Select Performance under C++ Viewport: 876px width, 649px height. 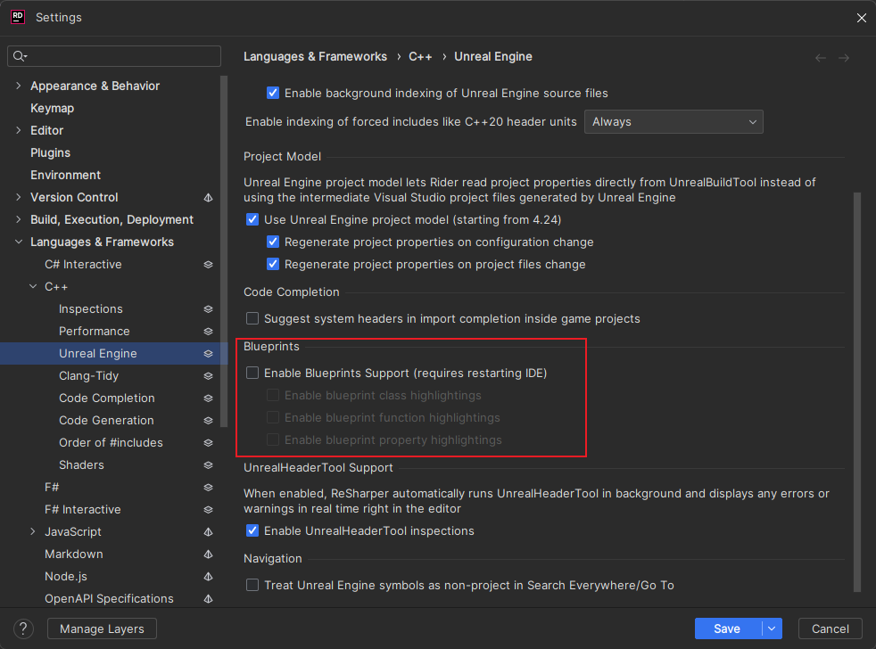95,332
